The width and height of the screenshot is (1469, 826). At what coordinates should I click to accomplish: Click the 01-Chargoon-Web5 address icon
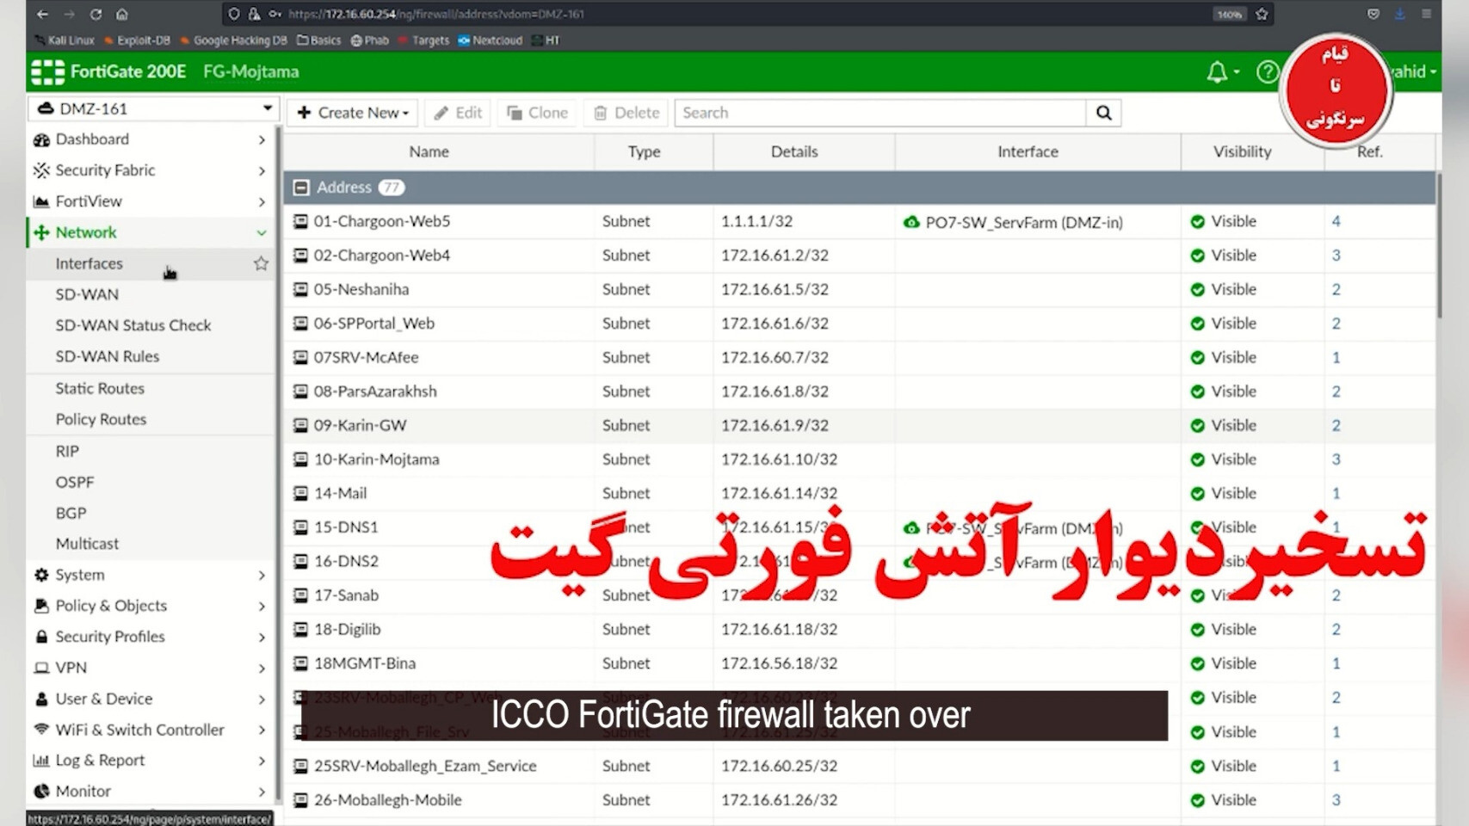point(300,221)
